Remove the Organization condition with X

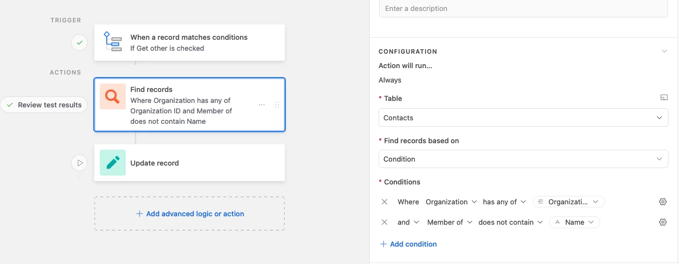(x=385, y=202)
